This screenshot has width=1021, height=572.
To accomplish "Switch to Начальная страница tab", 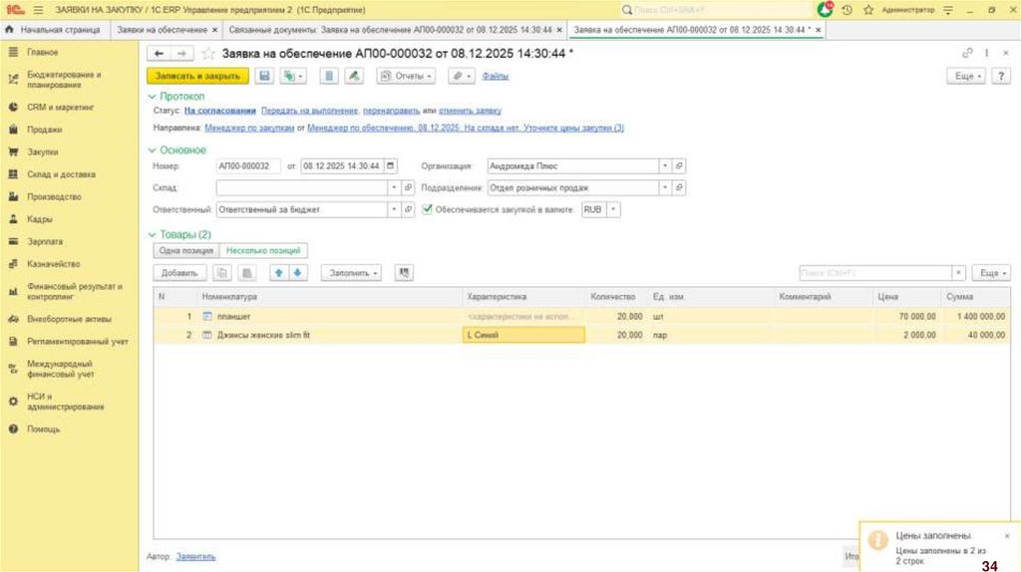I will 55,30.
